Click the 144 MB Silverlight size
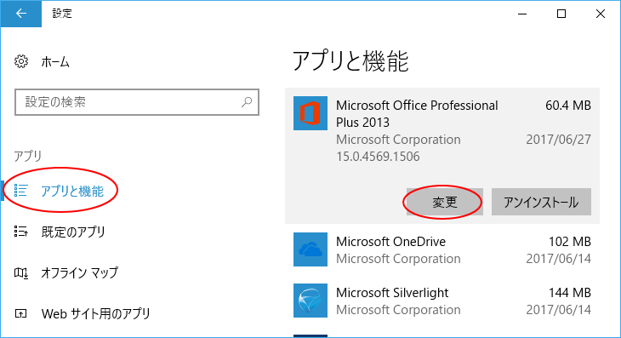Image resolution: width=621 pixels, height=338 pixels. pyautogui.click(x=569, y=292)
